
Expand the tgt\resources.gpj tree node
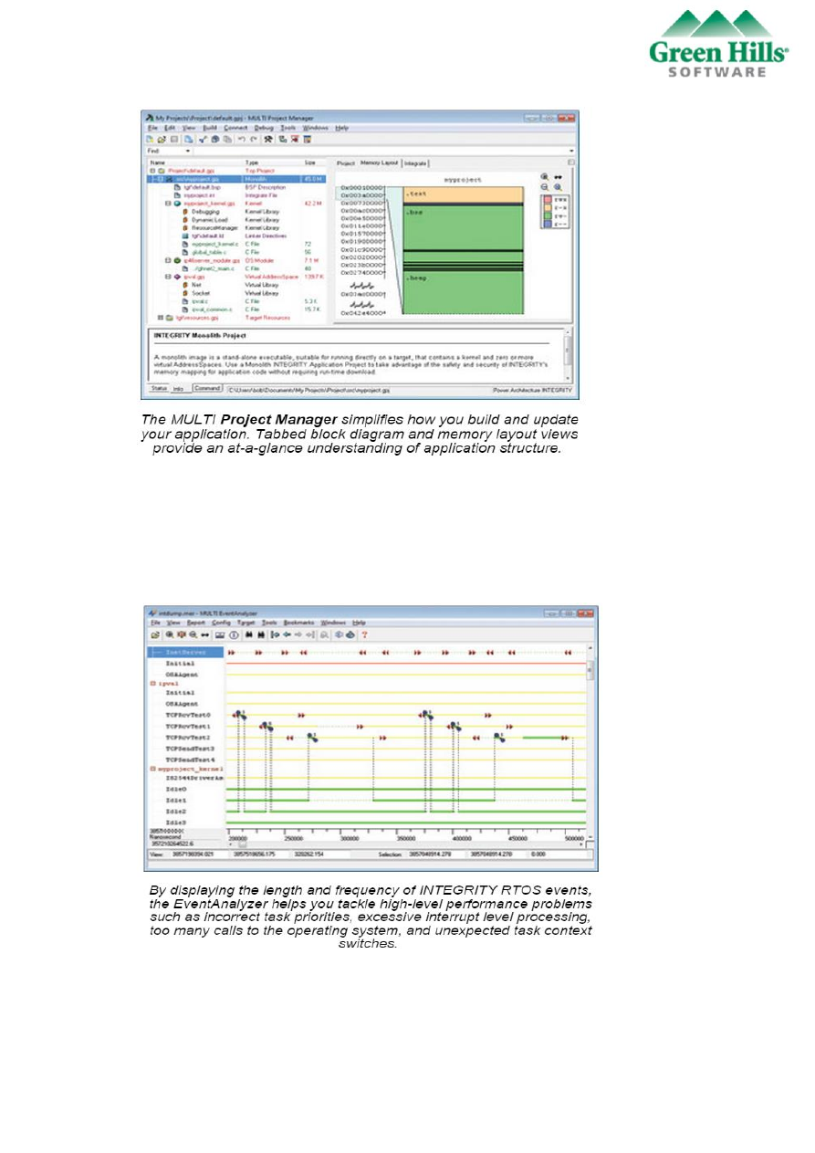tap(160, 318)
